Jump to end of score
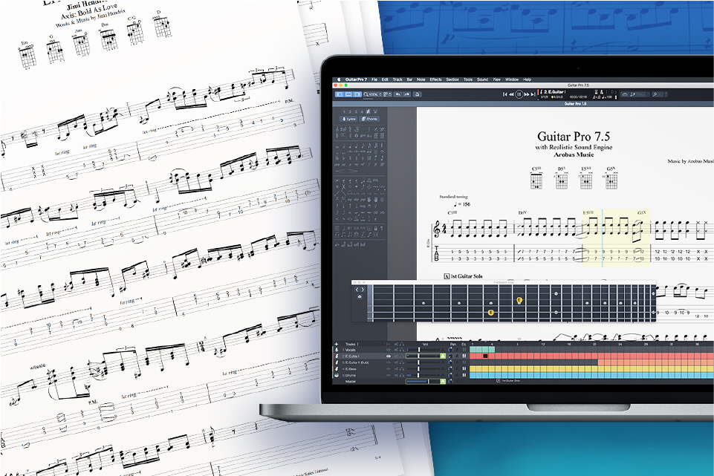Viewport: 714px width, 476px height. point(533,94)
